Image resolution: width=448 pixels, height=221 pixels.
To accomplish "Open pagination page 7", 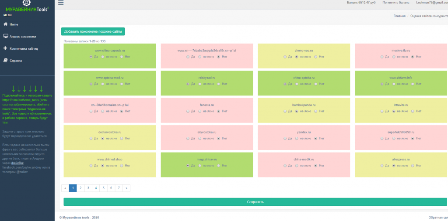I will (x=119, y=188).
